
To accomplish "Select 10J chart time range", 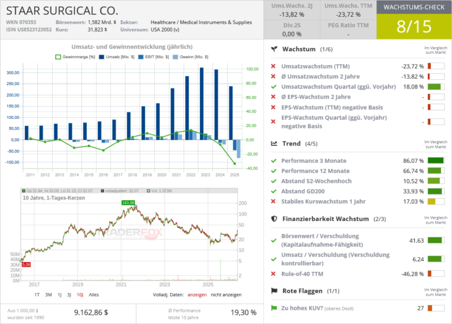I will click(x=80, y=294).
